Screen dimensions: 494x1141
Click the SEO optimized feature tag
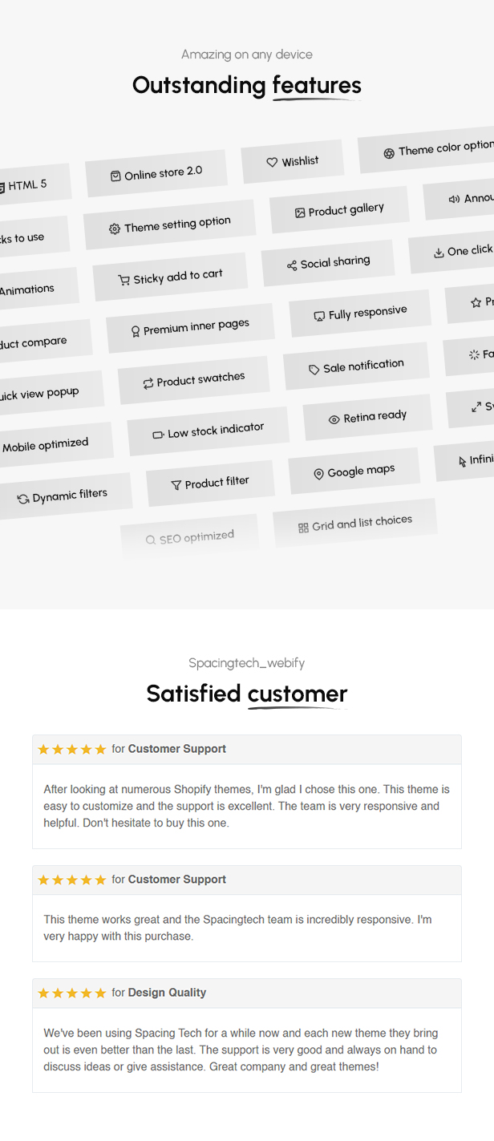point(189,538)
